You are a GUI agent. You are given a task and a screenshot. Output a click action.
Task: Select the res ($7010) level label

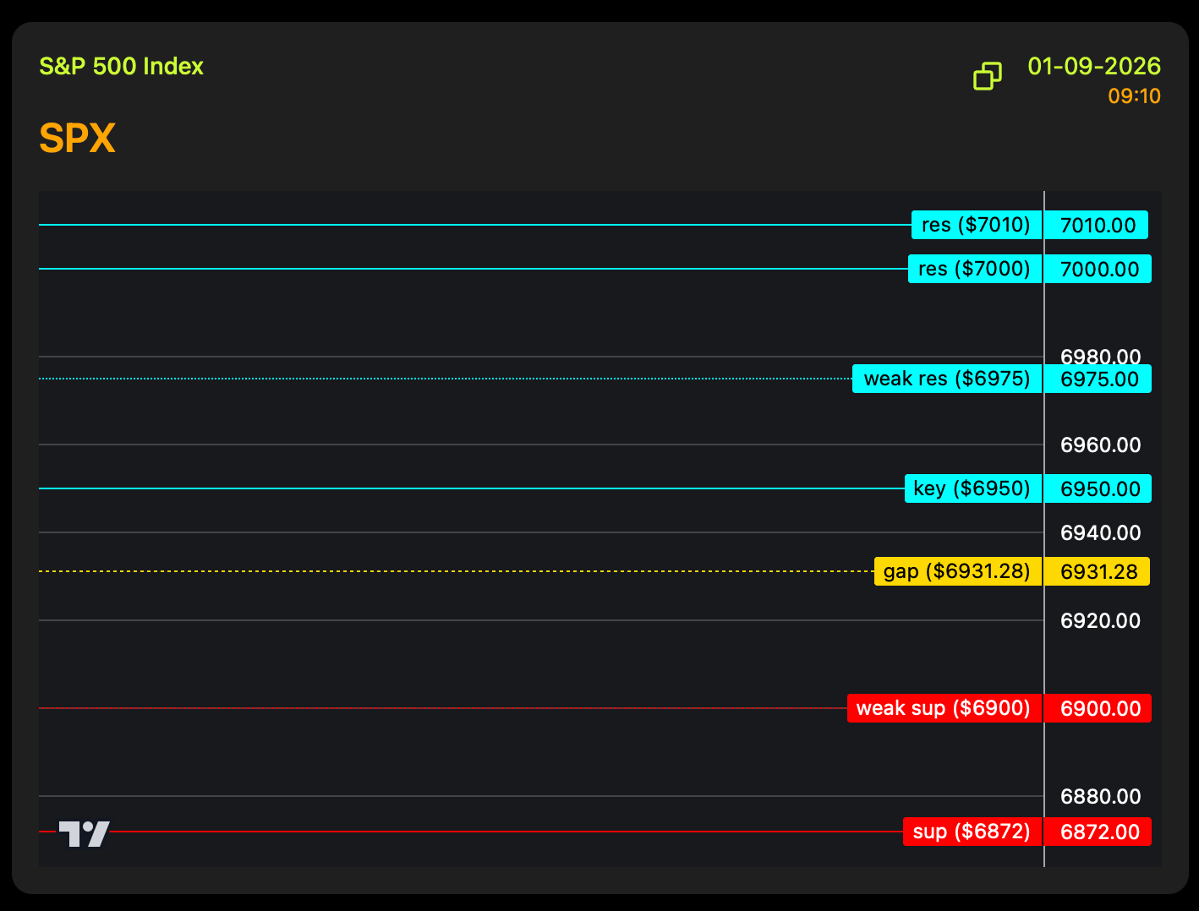pos(976,225)
